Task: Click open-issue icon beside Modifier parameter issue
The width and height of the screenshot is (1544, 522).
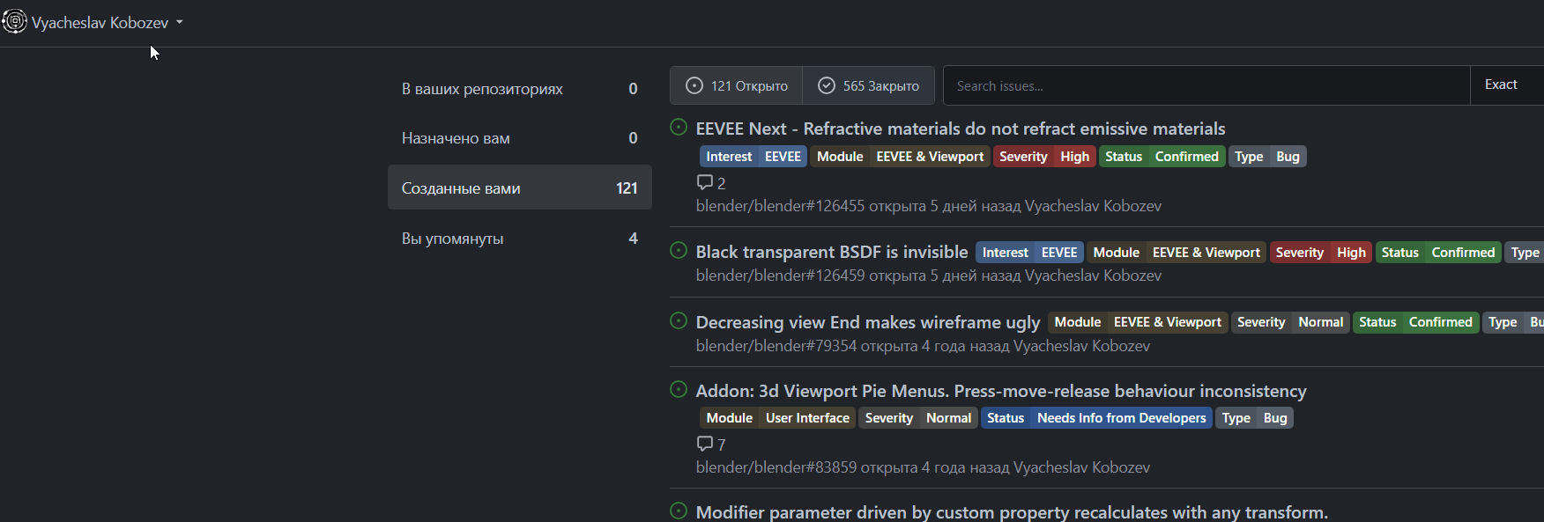Action: 679,511
